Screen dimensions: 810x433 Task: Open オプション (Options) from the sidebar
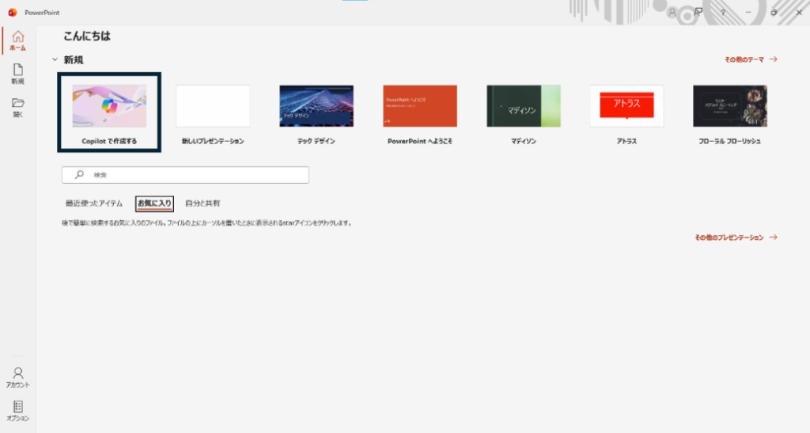pyautogui.click(x=17, y=410)
